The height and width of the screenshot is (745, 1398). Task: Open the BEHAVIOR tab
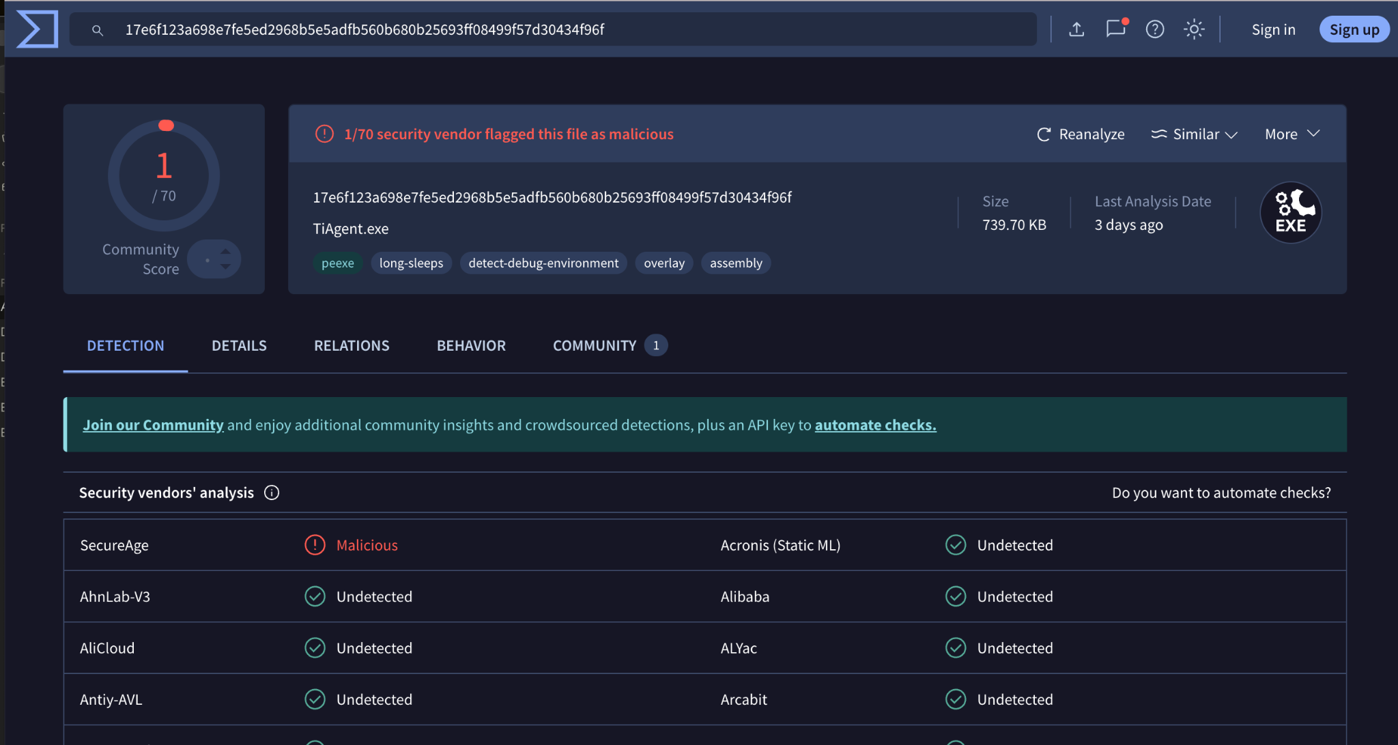[471, 345]
